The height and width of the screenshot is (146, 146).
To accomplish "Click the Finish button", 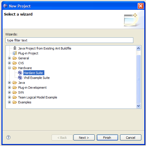I will pyautogui.click(x=107, y=138).
